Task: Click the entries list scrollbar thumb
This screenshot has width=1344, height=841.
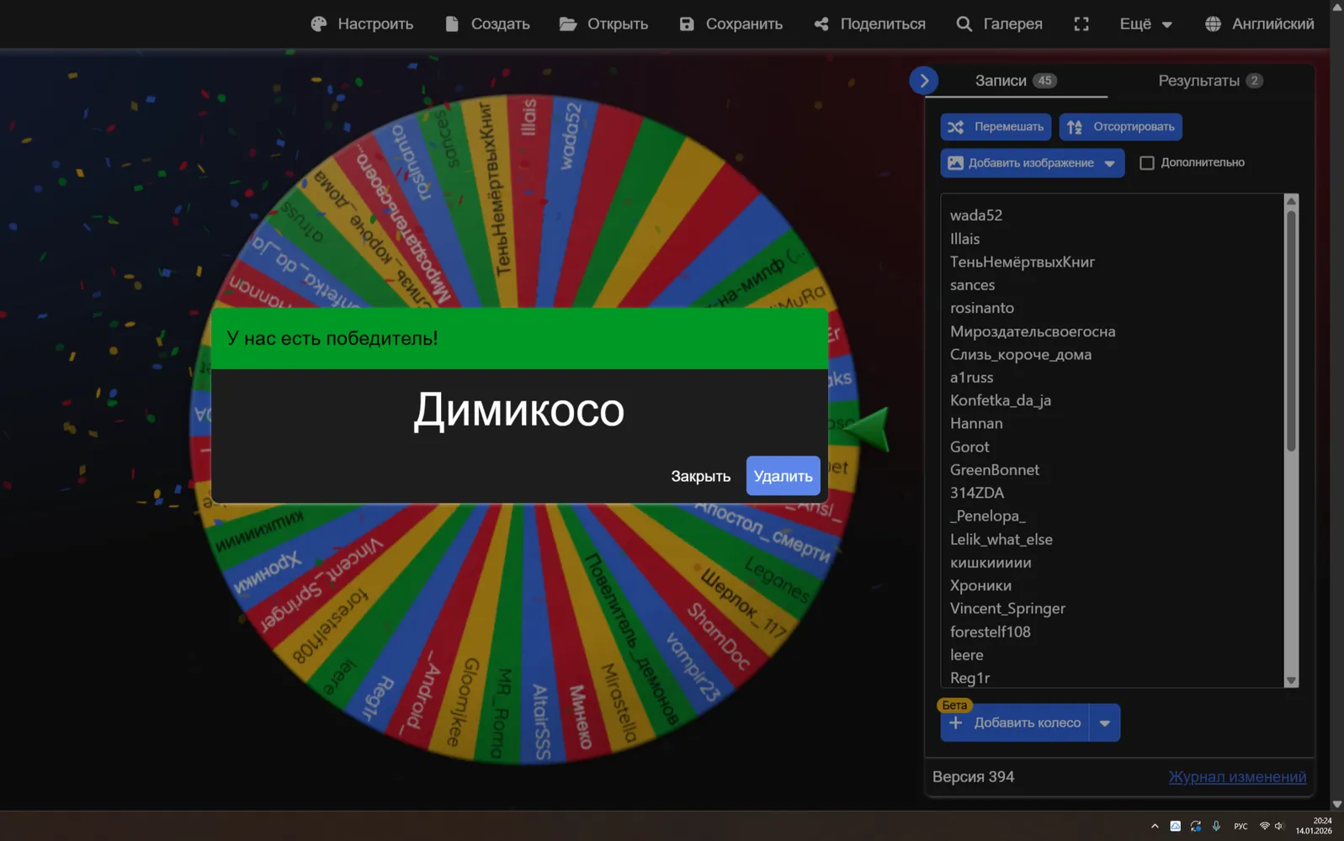Action: click(1291, 330)
